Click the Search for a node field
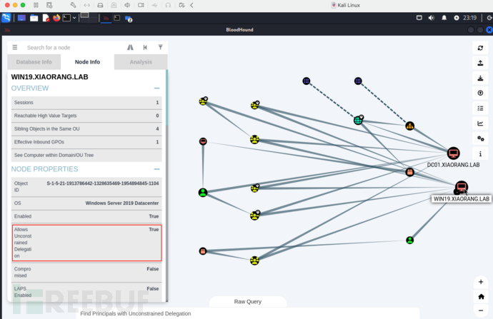The height and width of the screenshot is (319, 493). (74, 47)
